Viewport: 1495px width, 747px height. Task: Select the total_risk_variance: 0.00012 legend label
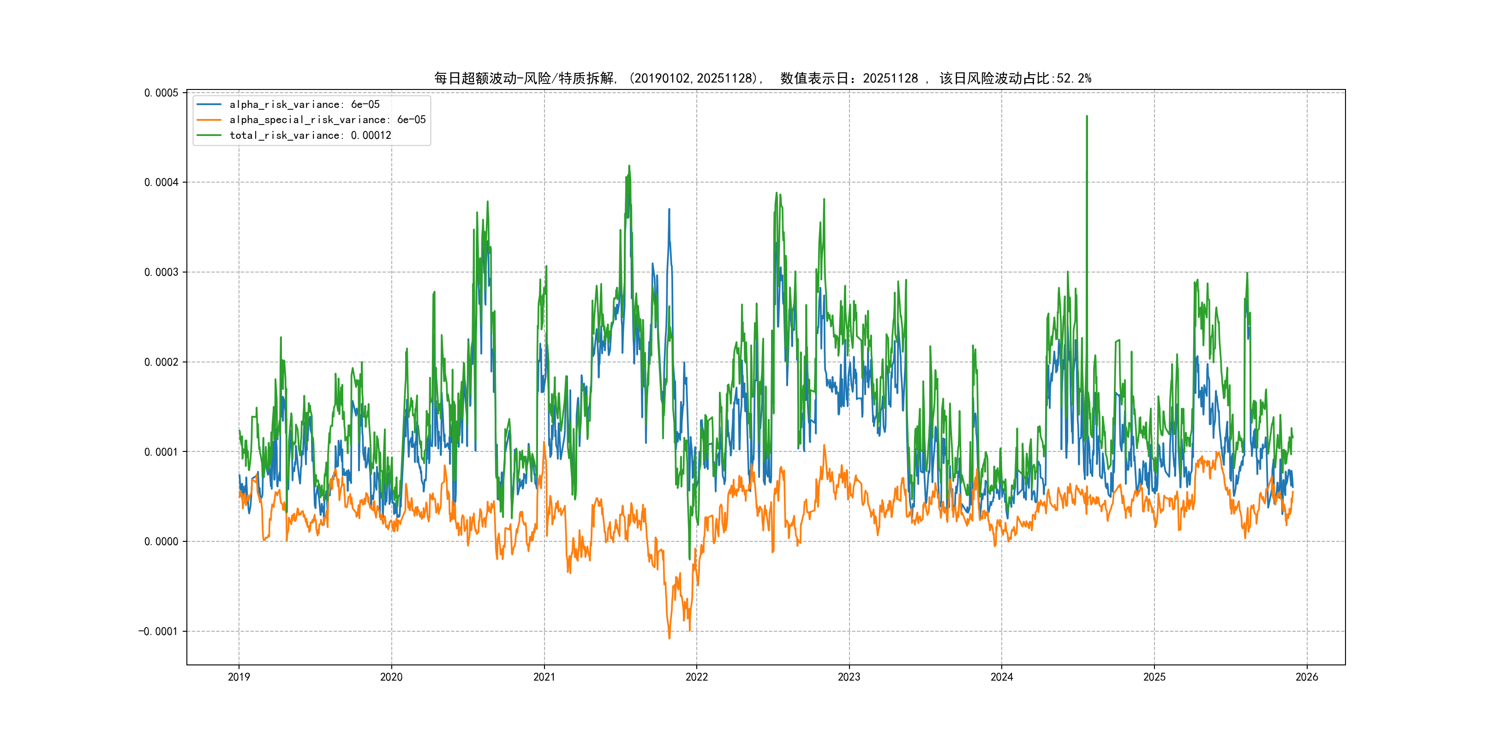pyautogui.click(x=310, y=135)
